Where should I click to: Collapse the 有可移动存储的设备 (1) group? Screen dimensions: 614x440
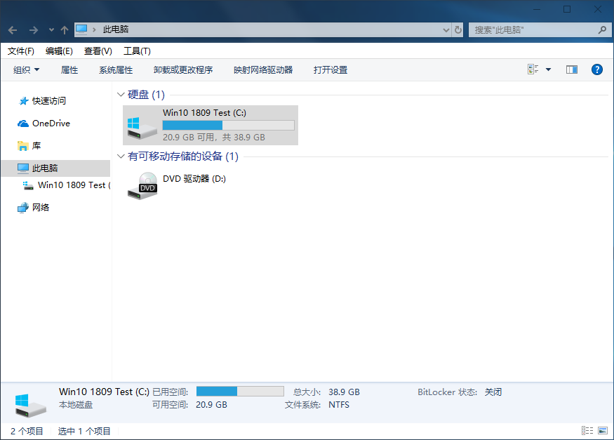coord(121,156)
